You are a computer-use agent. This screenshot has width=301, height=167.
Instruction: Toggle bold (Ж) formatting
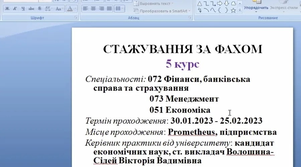(7, 9)
